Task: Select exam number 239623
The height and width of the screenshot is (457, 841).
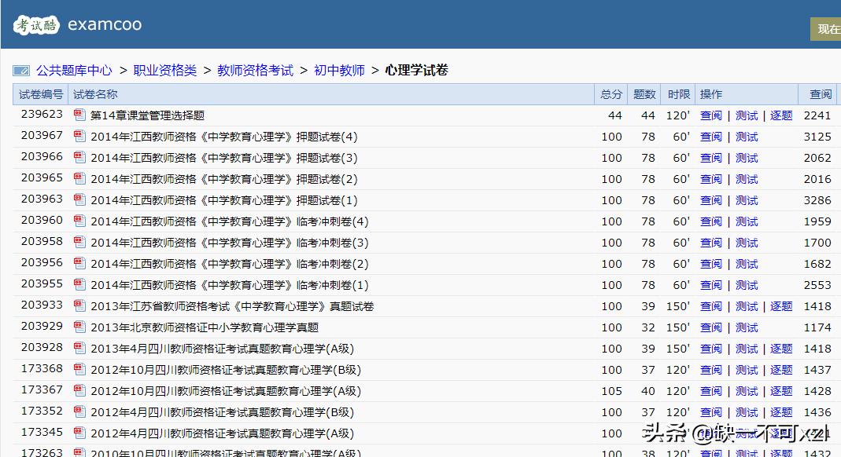Action: click(x=42, y=114)
